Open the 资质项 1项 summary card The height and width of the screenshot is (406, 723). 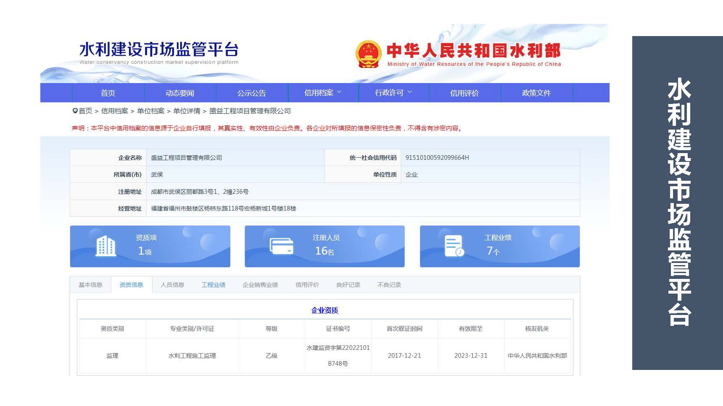coord(150,246)
